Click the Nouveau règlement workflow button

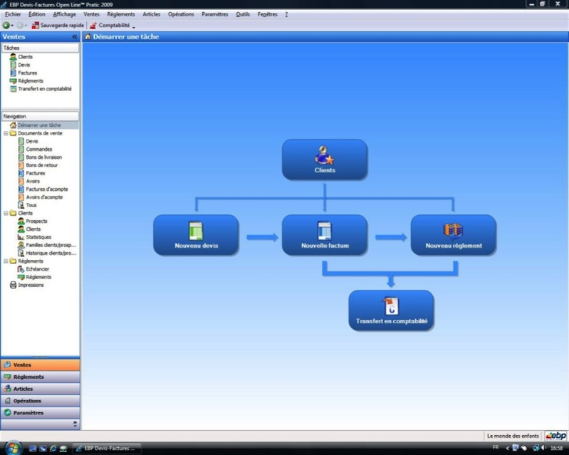(453, 235)
